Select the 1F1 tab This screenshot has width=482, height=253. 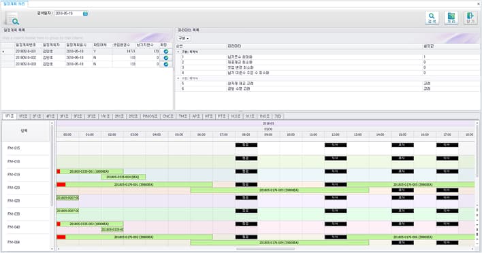coord(10,116)
